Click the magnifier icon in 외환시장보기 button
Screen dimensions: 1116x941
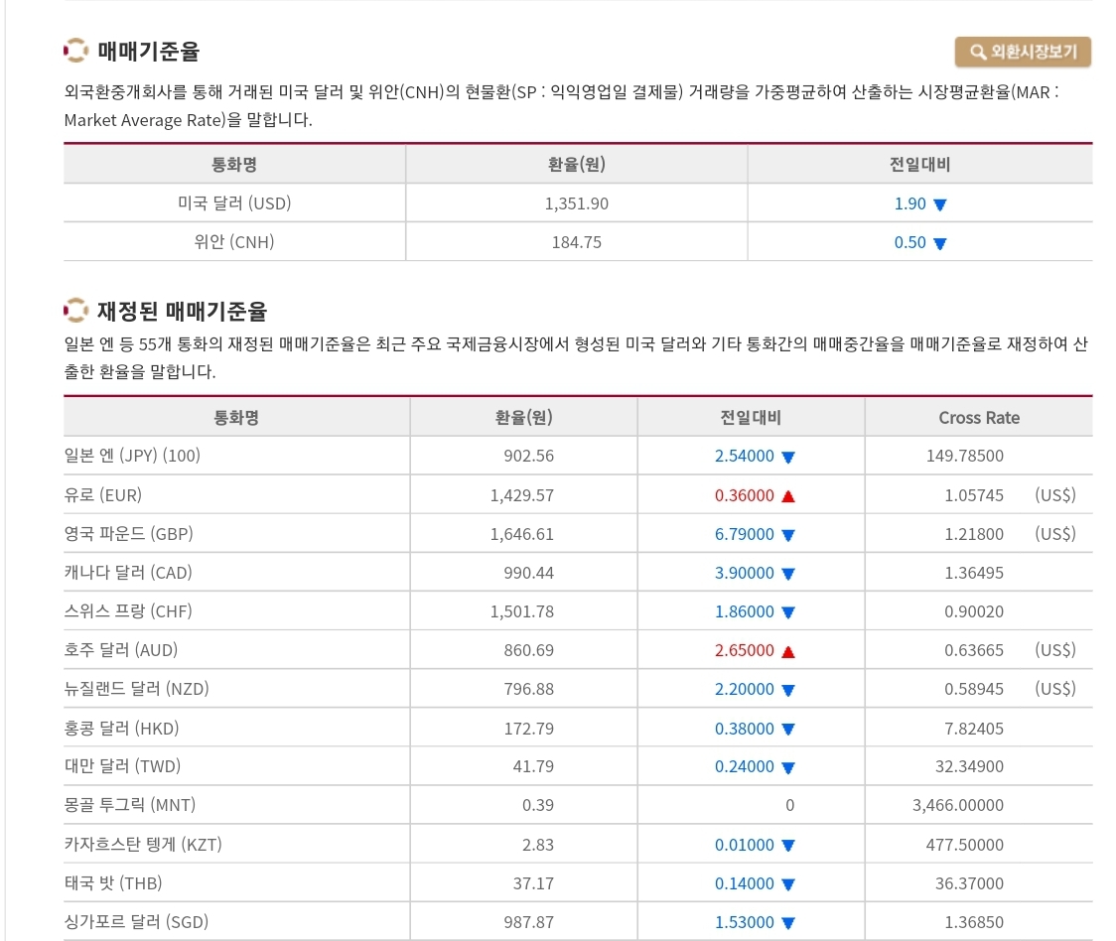(x=978, y=52)
